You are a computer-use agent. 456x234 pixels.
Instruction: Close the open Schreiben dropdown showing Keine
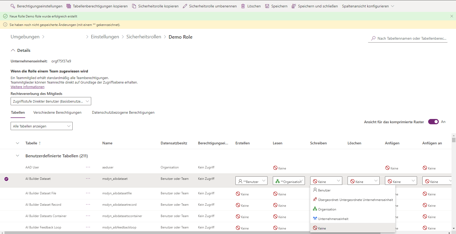pos(326,181)
